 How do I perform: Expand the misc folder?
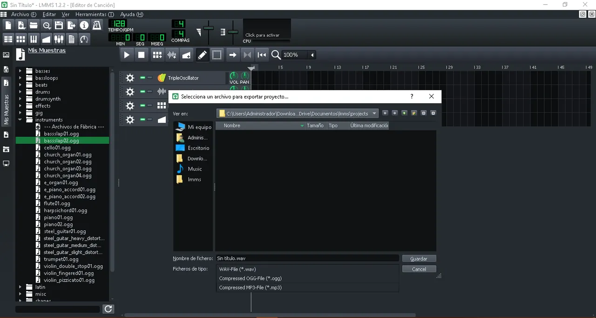tap(20, 294)
